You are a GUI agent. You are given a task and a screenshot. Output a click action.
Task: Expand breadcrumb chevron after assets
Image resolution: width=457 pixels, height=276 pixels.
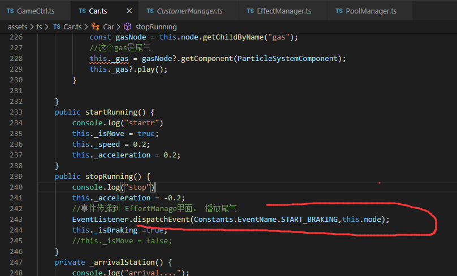(x=32, y=27)
